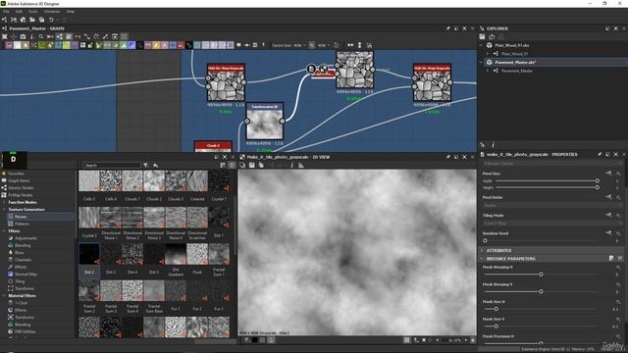Click the info icon in 2D View toolbar

tap(291, 165)
